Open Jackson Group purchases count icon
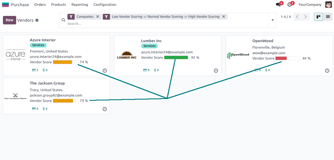Viewport: 334px width, 160px height. point(35,108)
